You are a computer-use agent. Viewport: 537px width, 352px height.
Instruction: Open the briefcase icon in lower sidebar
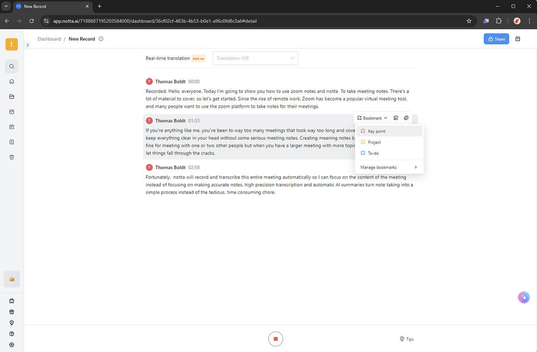click(11, 301)
